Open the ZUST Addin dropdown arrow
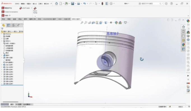Screen dimensions: 191x111 point(32,8)
